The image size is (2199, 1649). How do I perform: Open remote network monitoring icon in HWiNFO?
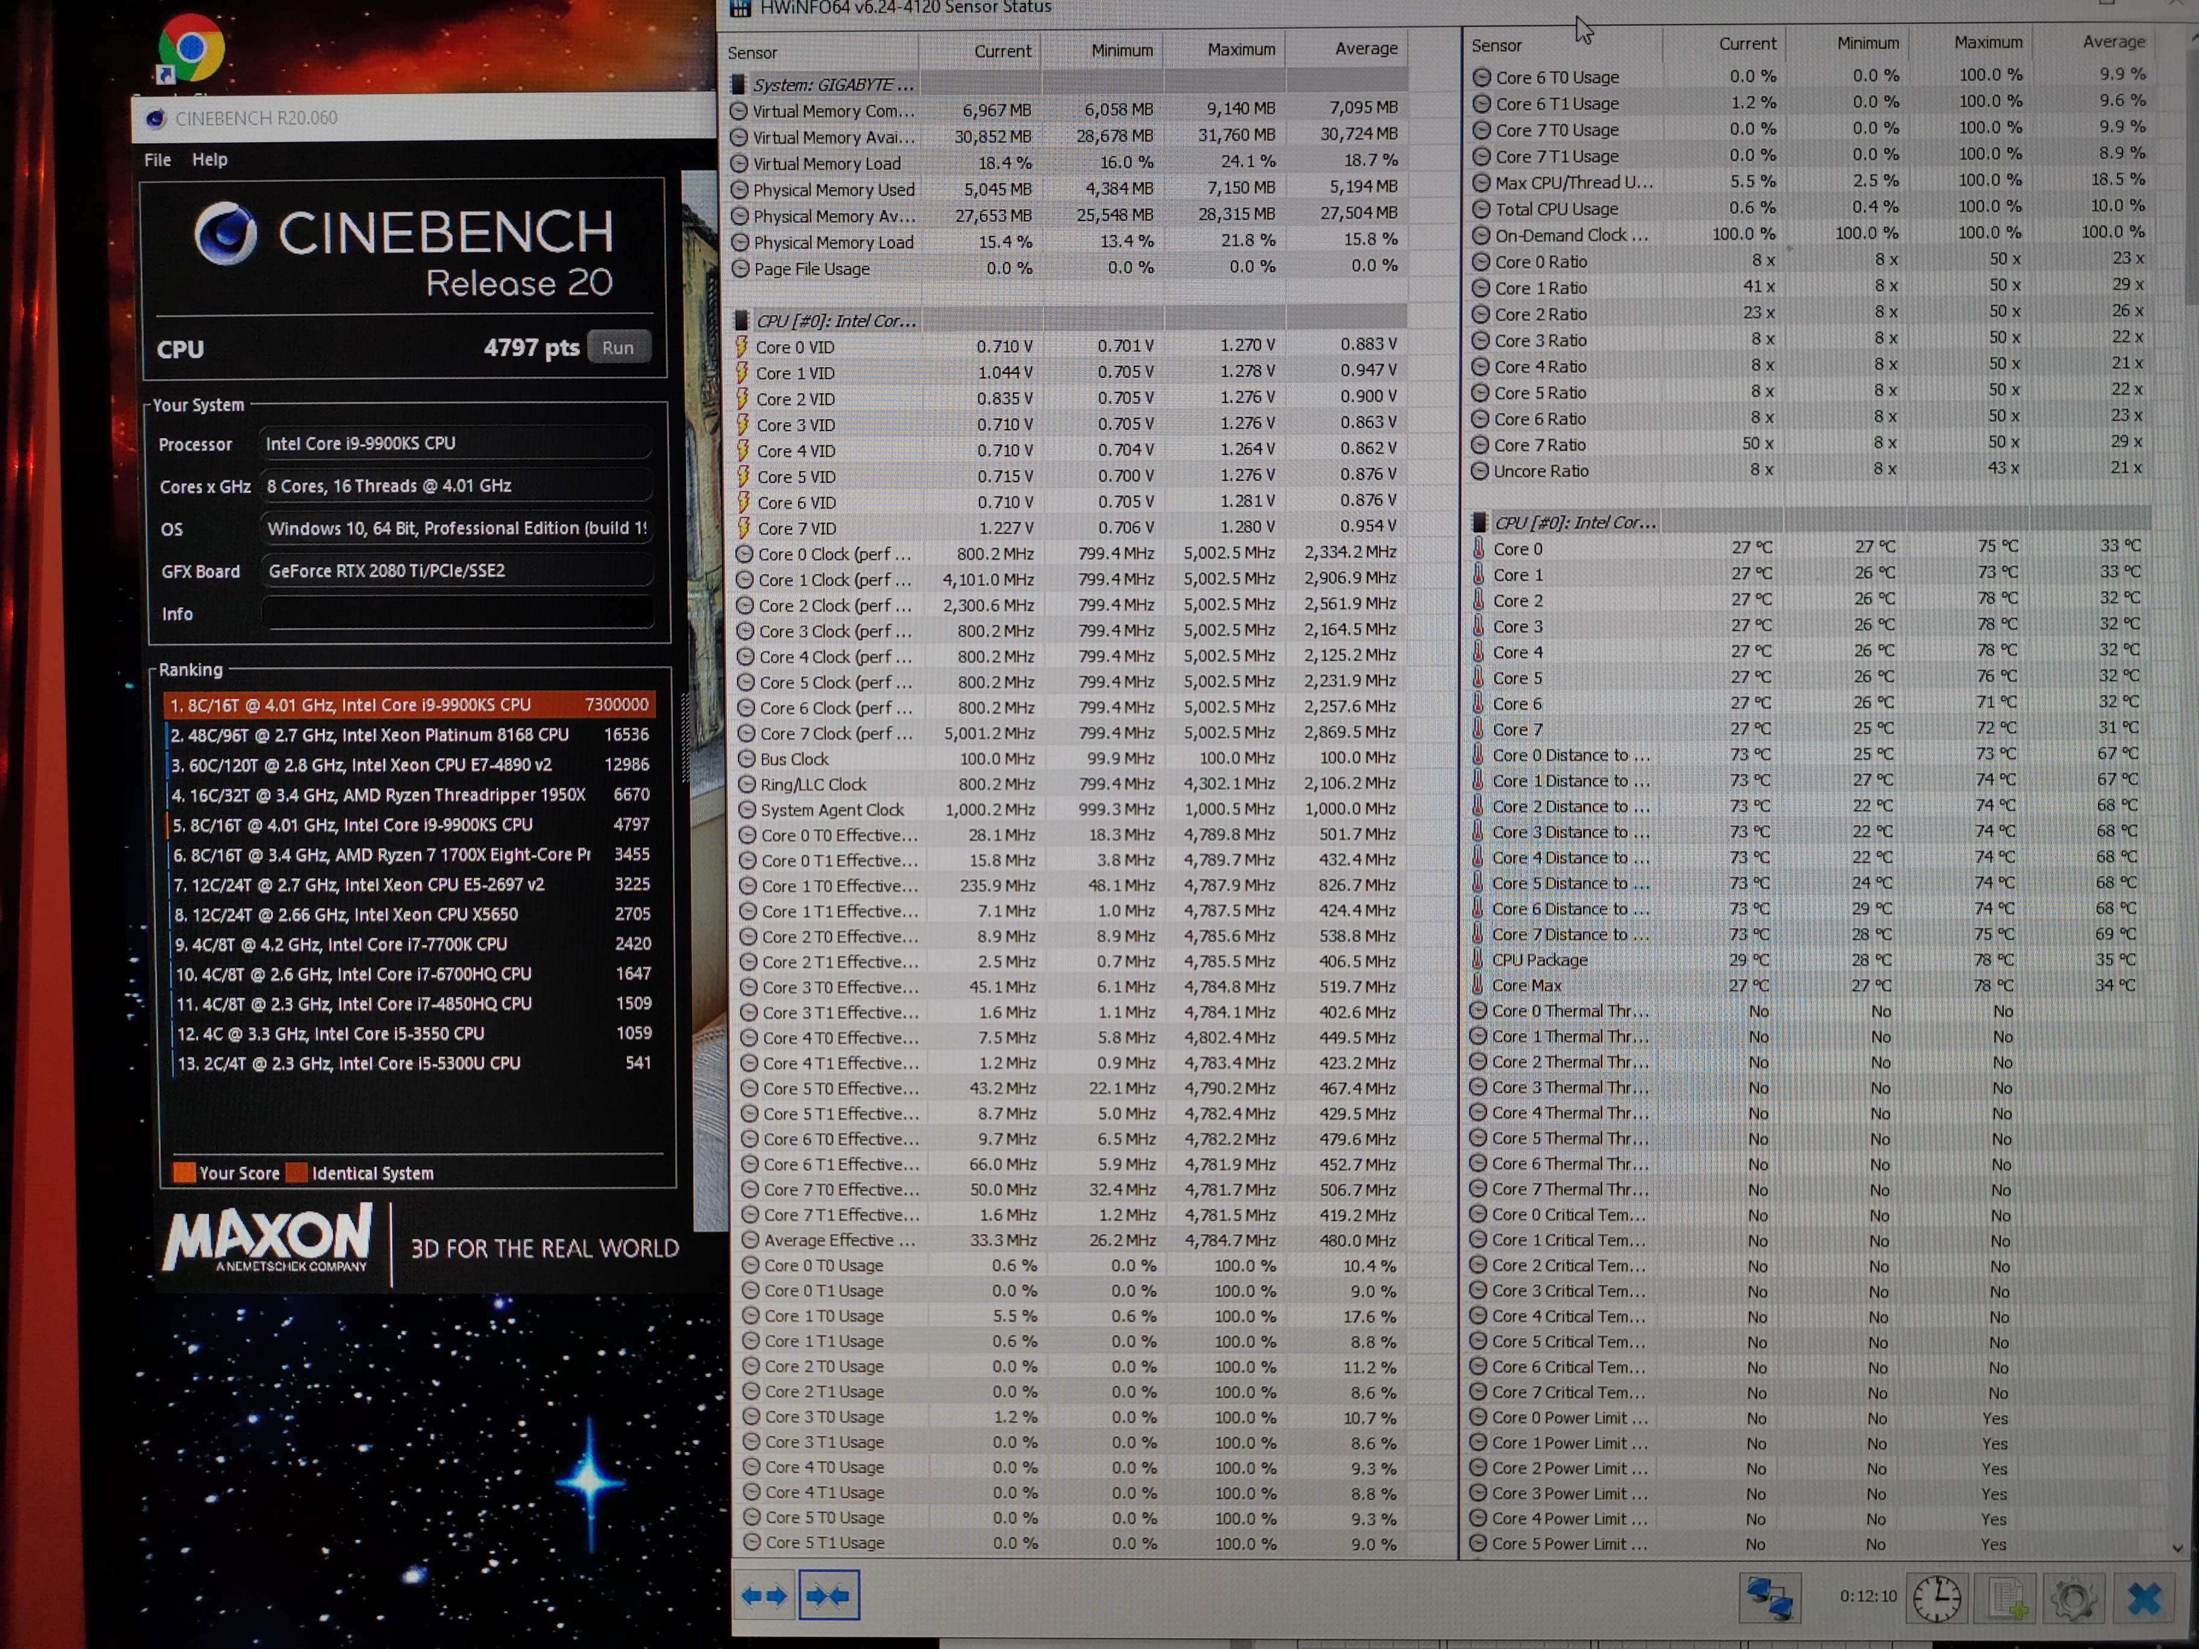(x=1770, y=1597)
